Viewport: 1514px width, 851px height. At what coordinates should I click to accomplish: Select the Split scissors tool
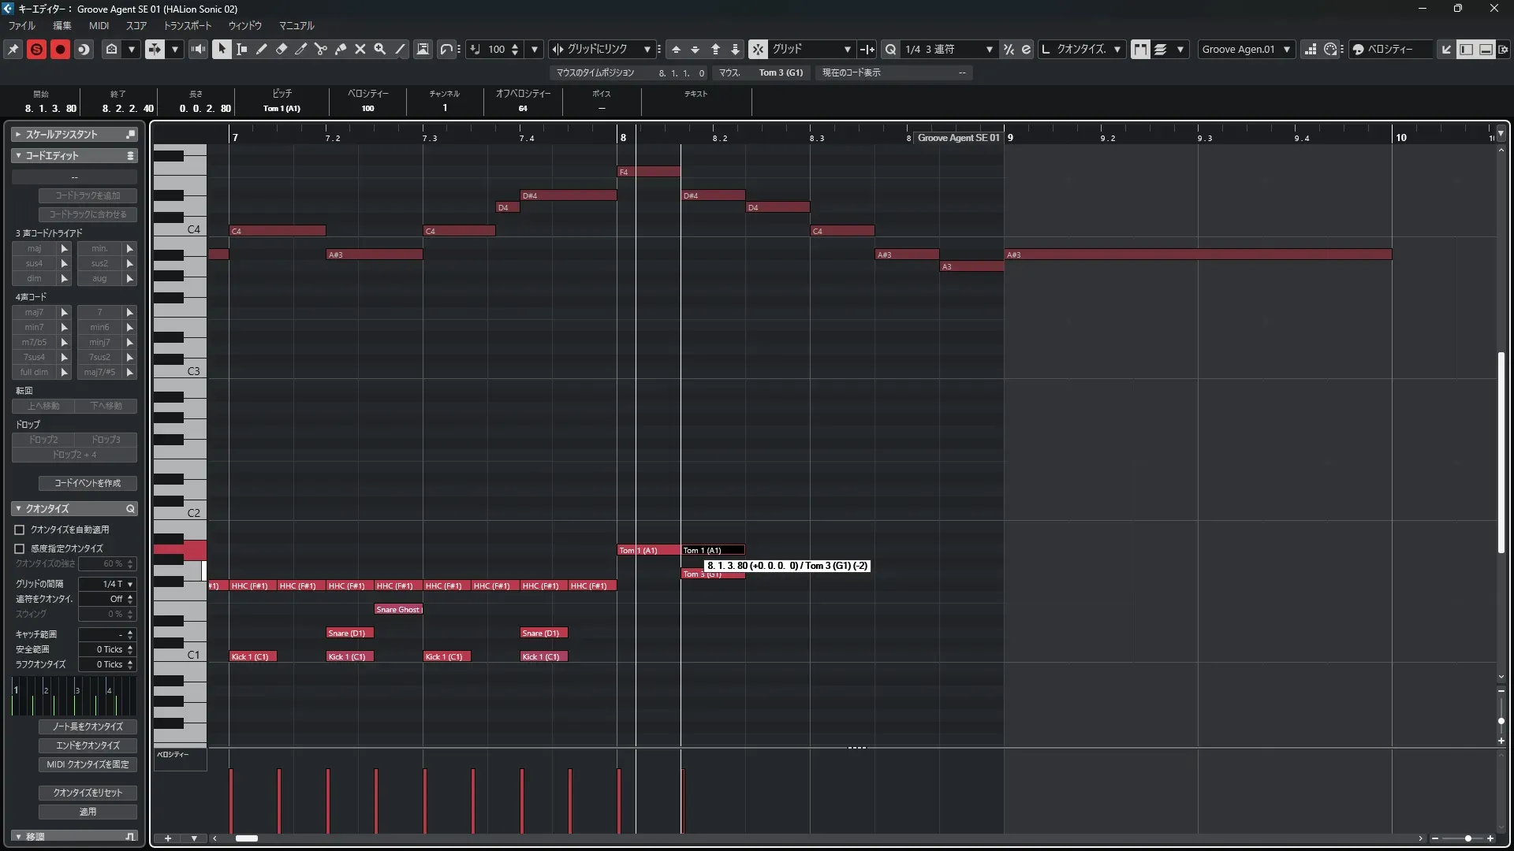coord(321,49)
